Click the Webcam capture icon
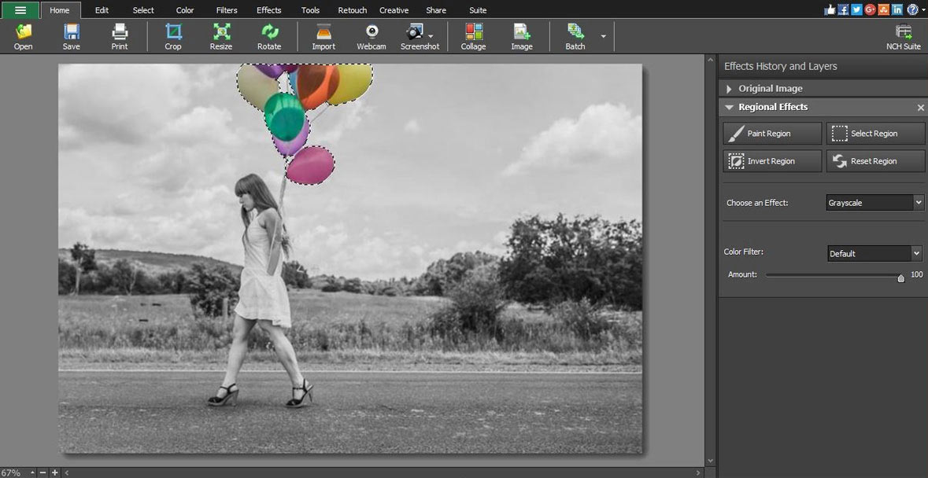The image size is (928, 478). coord(372,32)
